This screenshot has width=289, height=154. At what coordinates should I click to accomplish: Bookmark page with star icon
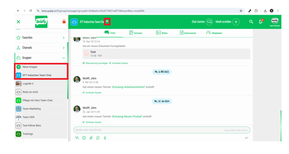[241, 11]
